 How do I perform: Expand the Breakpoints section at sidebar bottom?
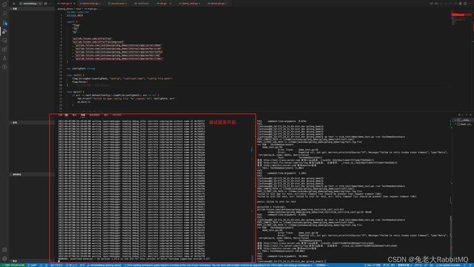click(14, 261)
